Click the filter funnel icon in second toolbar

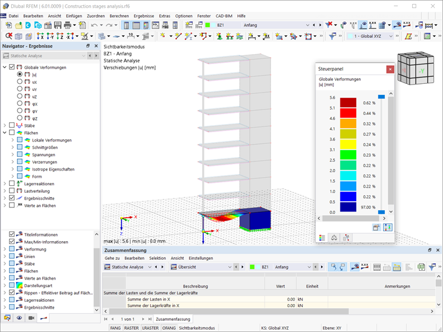pos(332,36)
